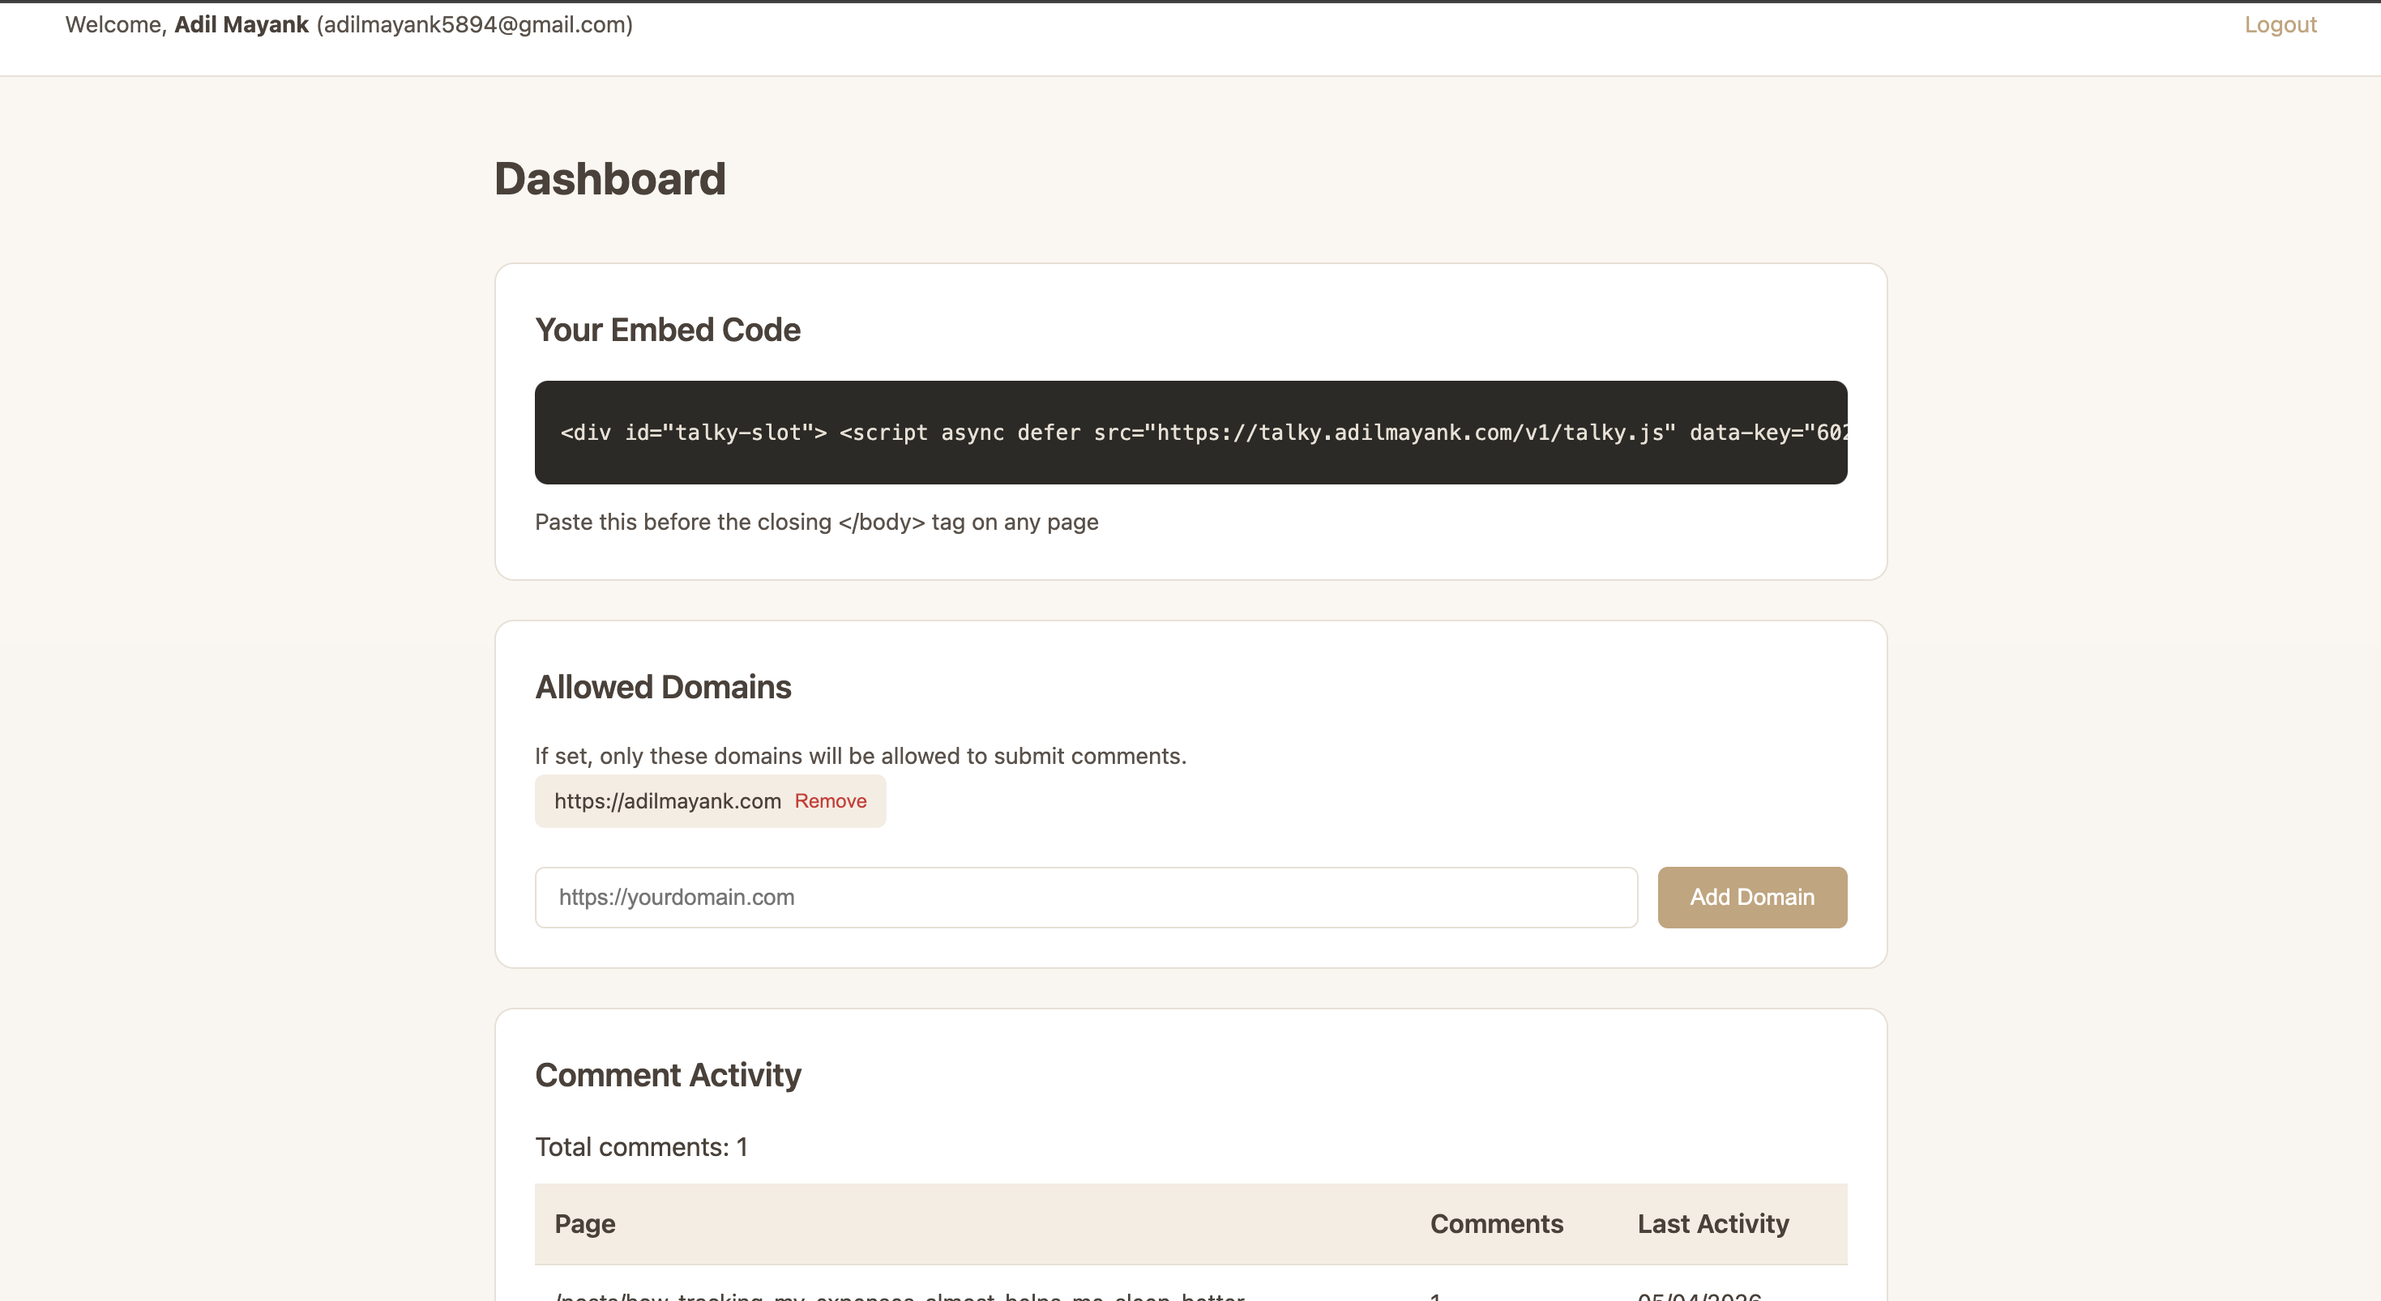This screenshot has height=1301, width=2381.
Task: Select the 'Dashboard' heading
Action: tap(610, 179)
